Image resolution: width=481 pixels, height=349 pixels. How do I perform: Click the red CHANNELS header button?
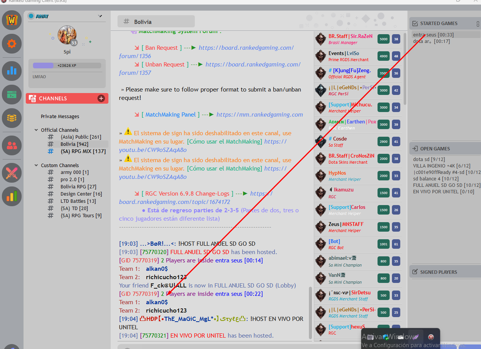coord(67,98)
